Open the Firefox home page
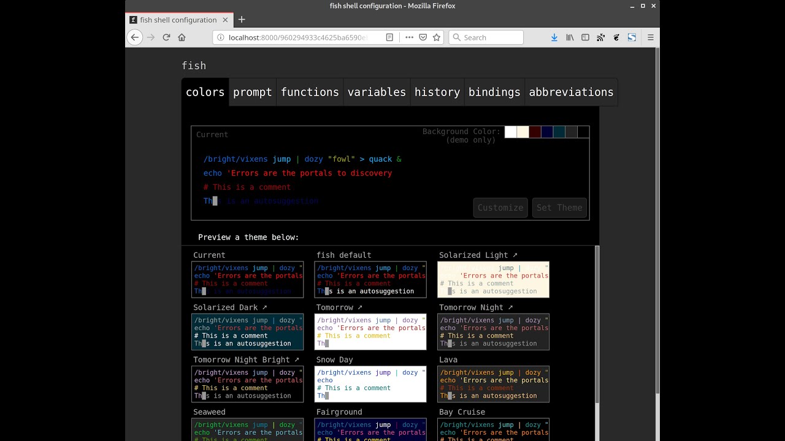The image size is (785, 441). (x=182, y=37)
